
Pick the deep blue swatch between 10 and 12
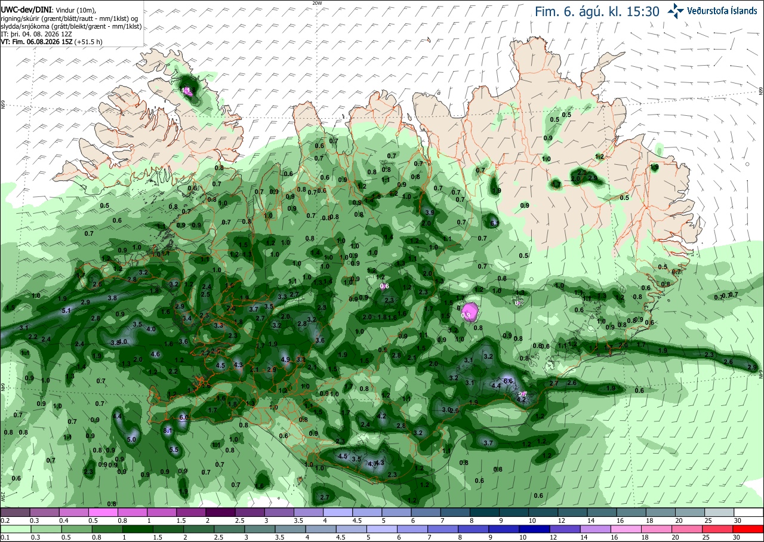[543, 529]
